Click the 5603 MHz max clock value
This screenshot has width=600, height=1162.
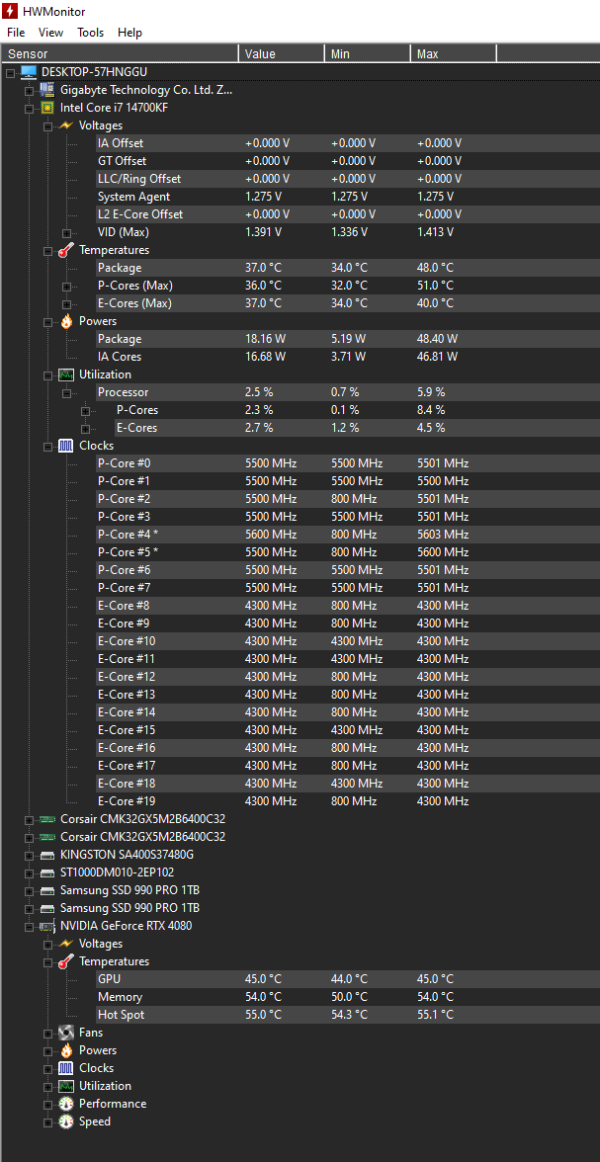click(x=443, y=535)
